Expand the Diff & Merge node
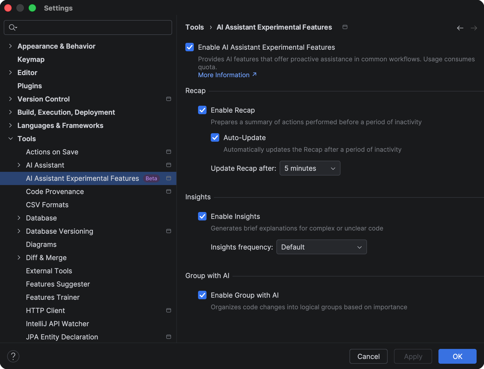 pyautogui.click(x=19, y=257)
